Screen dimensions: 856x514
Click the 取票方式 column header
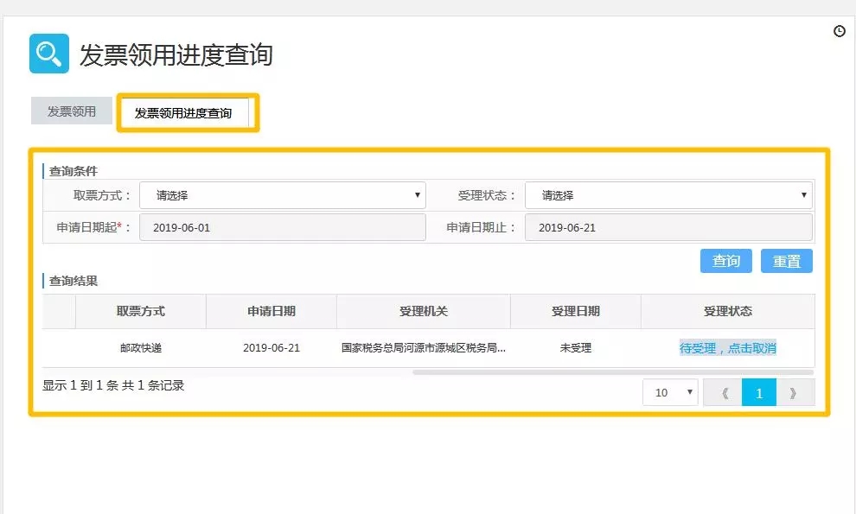point(141,311)
